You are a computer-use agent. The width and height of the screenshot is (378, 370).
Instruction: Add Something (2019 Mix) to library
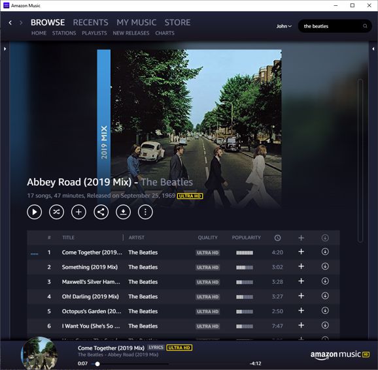301,266
